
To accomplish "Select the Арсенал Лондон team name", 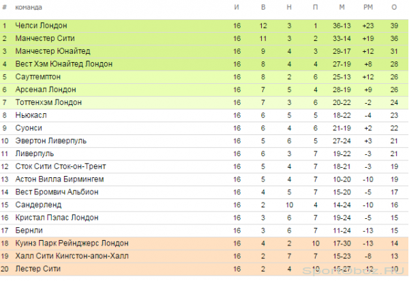I will (46, 89).
